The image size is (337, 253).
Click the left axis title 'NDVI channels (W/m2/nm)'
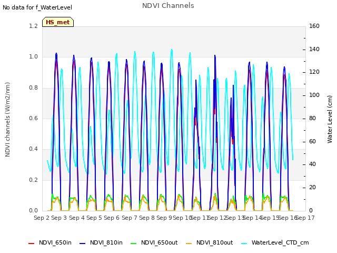[x=7, y=120]
